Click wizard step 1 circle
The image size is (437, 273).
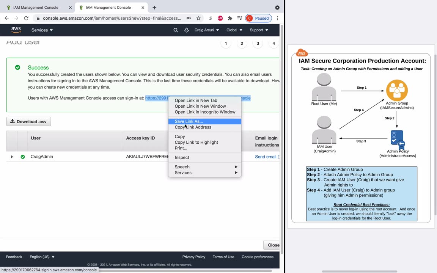(x=226, y=44)
